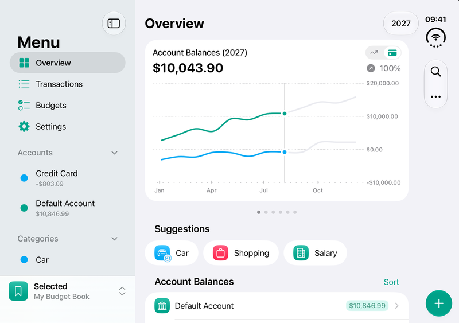Image resolution: width=459 pixels, height=323 pixels.
Task: Open the budget book selector arrows
Action: 122,291
